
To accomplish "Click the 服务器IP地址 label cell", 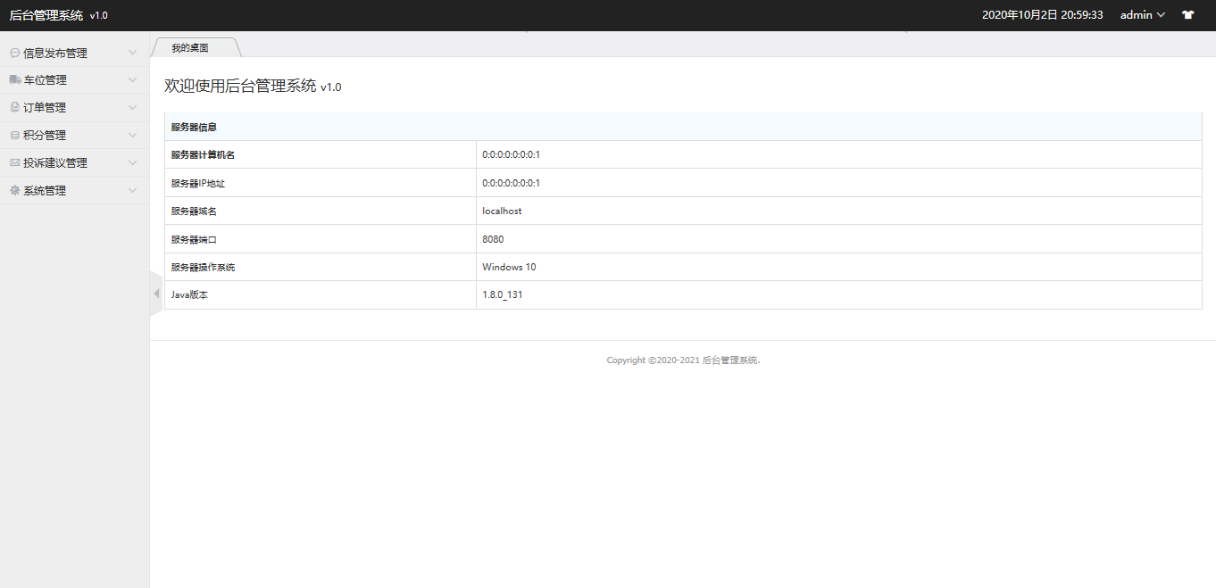I will (321, 183).
